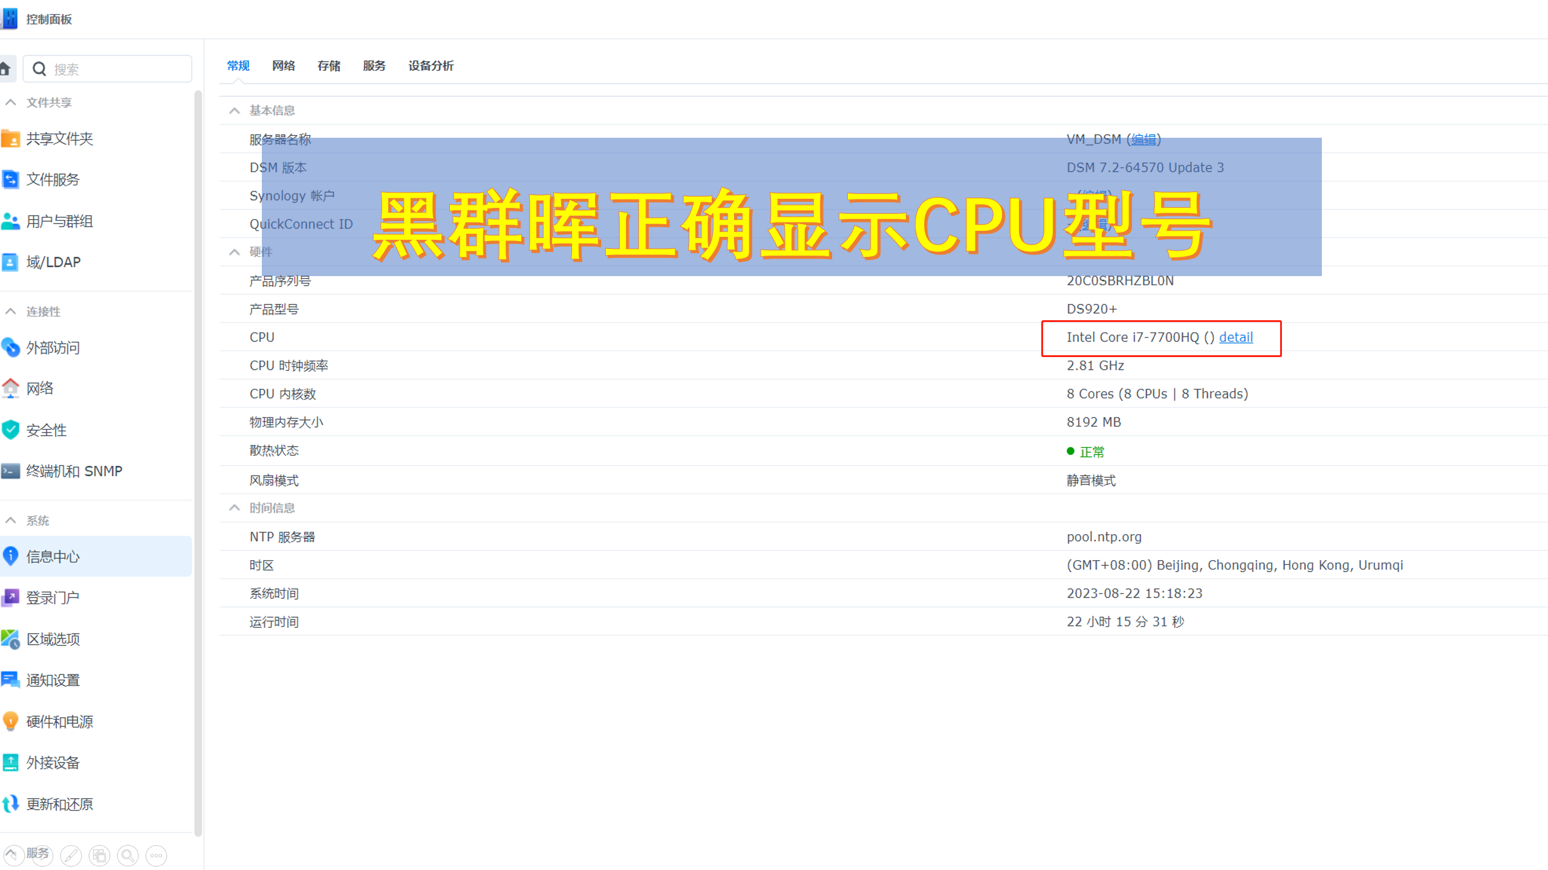Switch to the 网络 tab

(284, 66)
